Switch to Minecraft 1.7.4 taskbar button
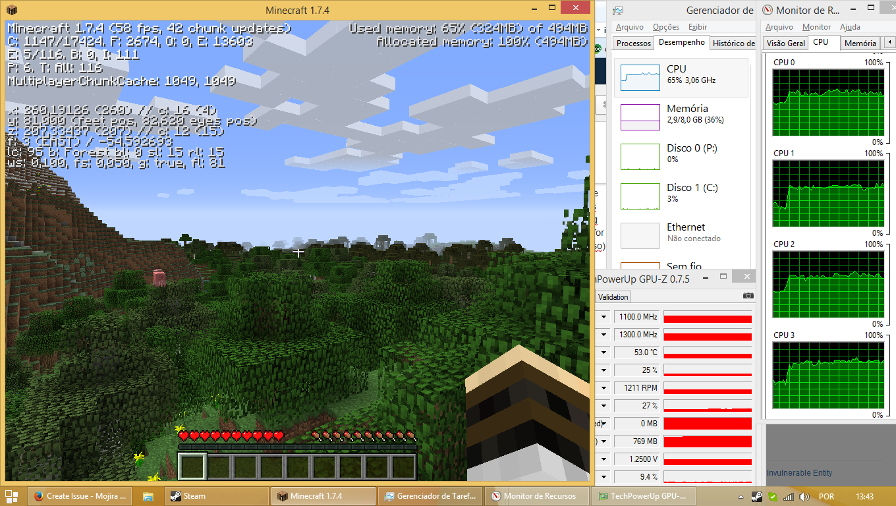This screenshot has width=896, height=506. [323, 496]
